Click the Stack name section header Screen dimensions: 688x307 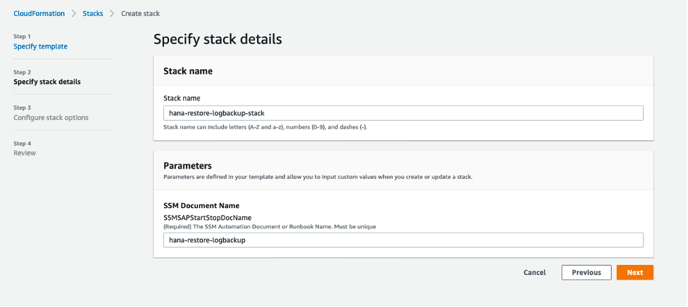pos(188,71)
